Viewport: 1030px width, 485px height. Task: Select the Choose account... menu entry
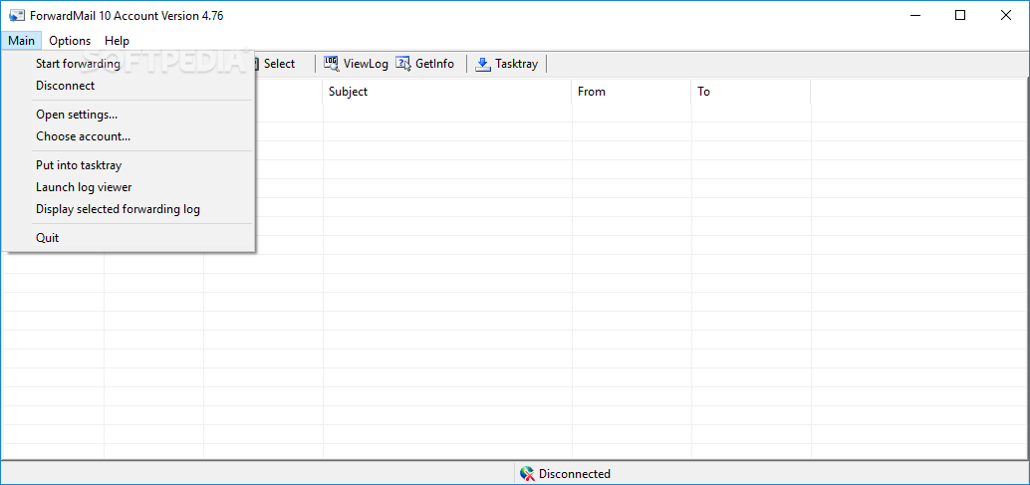pyautogui.click(x=129, y=136)
